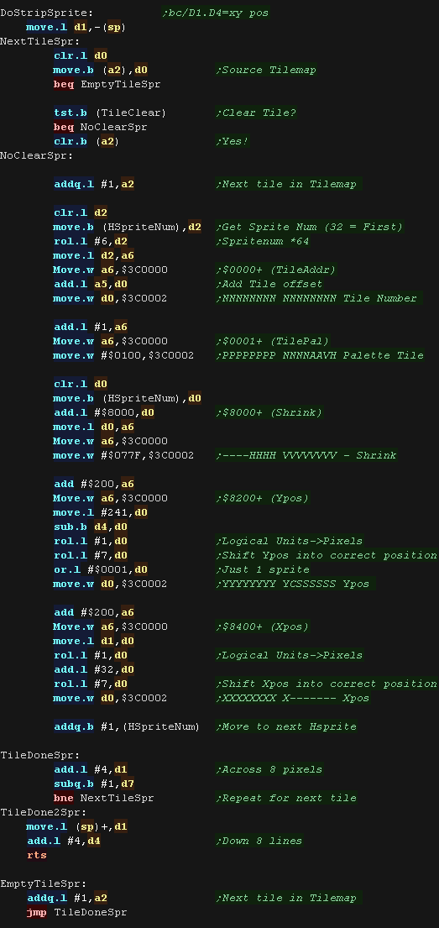Viewport: 439px width, 928px height.
Task: Click the 'jmp TileDoneSpr' instruction
Action: (77, 912)
